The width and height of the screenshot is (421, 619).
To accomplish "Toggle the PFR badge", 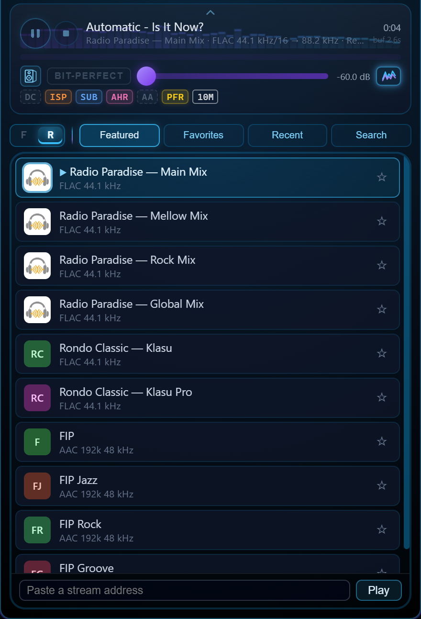I will 175,97.
